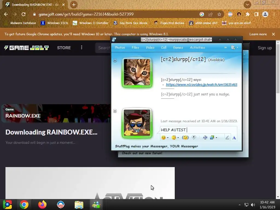The image size is (280, 210).
Task: Open Chrome side panel icon
Action: coord(256,14)
